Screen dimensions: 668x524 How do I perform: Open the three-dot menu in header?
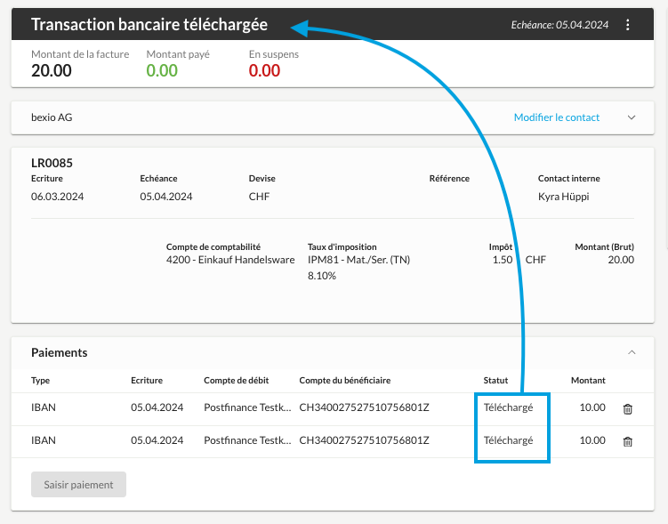point(627,25)
